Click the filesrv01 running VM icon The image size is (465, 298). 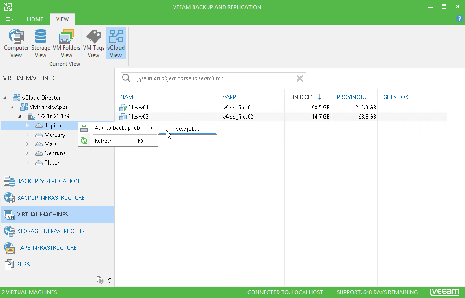coord(123,108)
